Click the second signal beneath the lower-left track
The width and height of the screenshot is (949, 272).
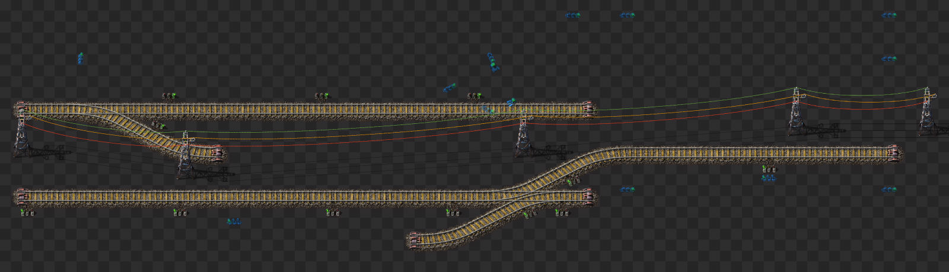180,212
